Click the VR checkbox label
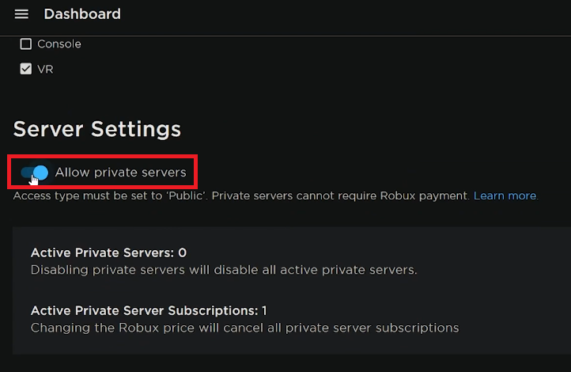Viewport: 571px width, 372px height. pyautogui.click(x=45, y=70)
